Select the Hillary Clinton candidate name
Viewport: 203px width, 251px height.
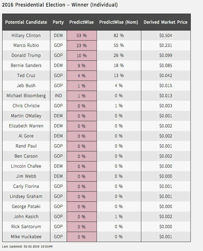(x=26, y=35)
